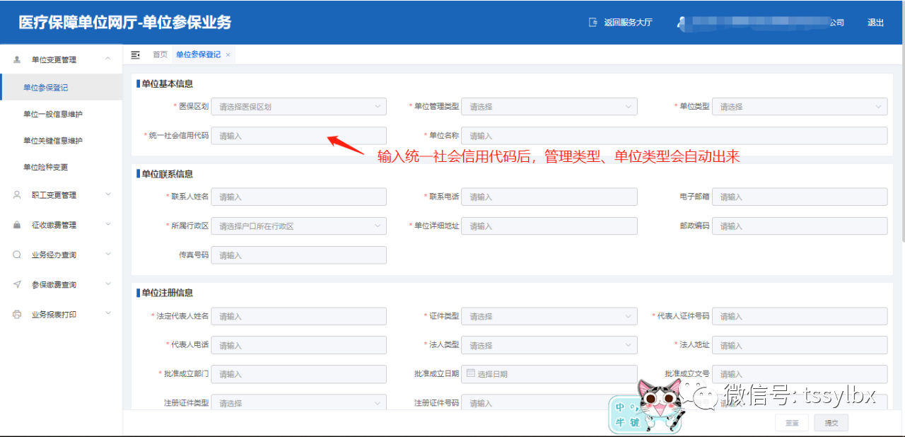Switch to the 首页 tab
Image resolution: width=905 pixels, height=437 pixels.
160,54
